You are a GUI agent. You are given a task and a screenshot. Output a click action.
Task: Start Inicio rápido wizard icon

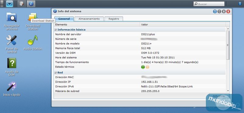pos(12,89)
